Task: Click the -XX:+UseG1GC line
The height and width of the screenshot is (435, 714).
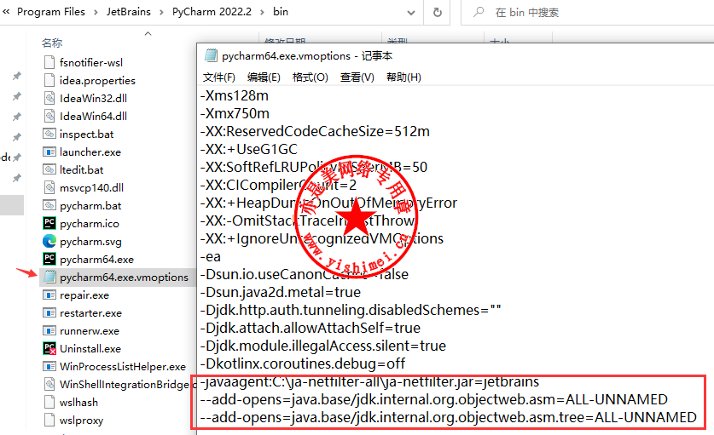Action: (x=248, y=149)
